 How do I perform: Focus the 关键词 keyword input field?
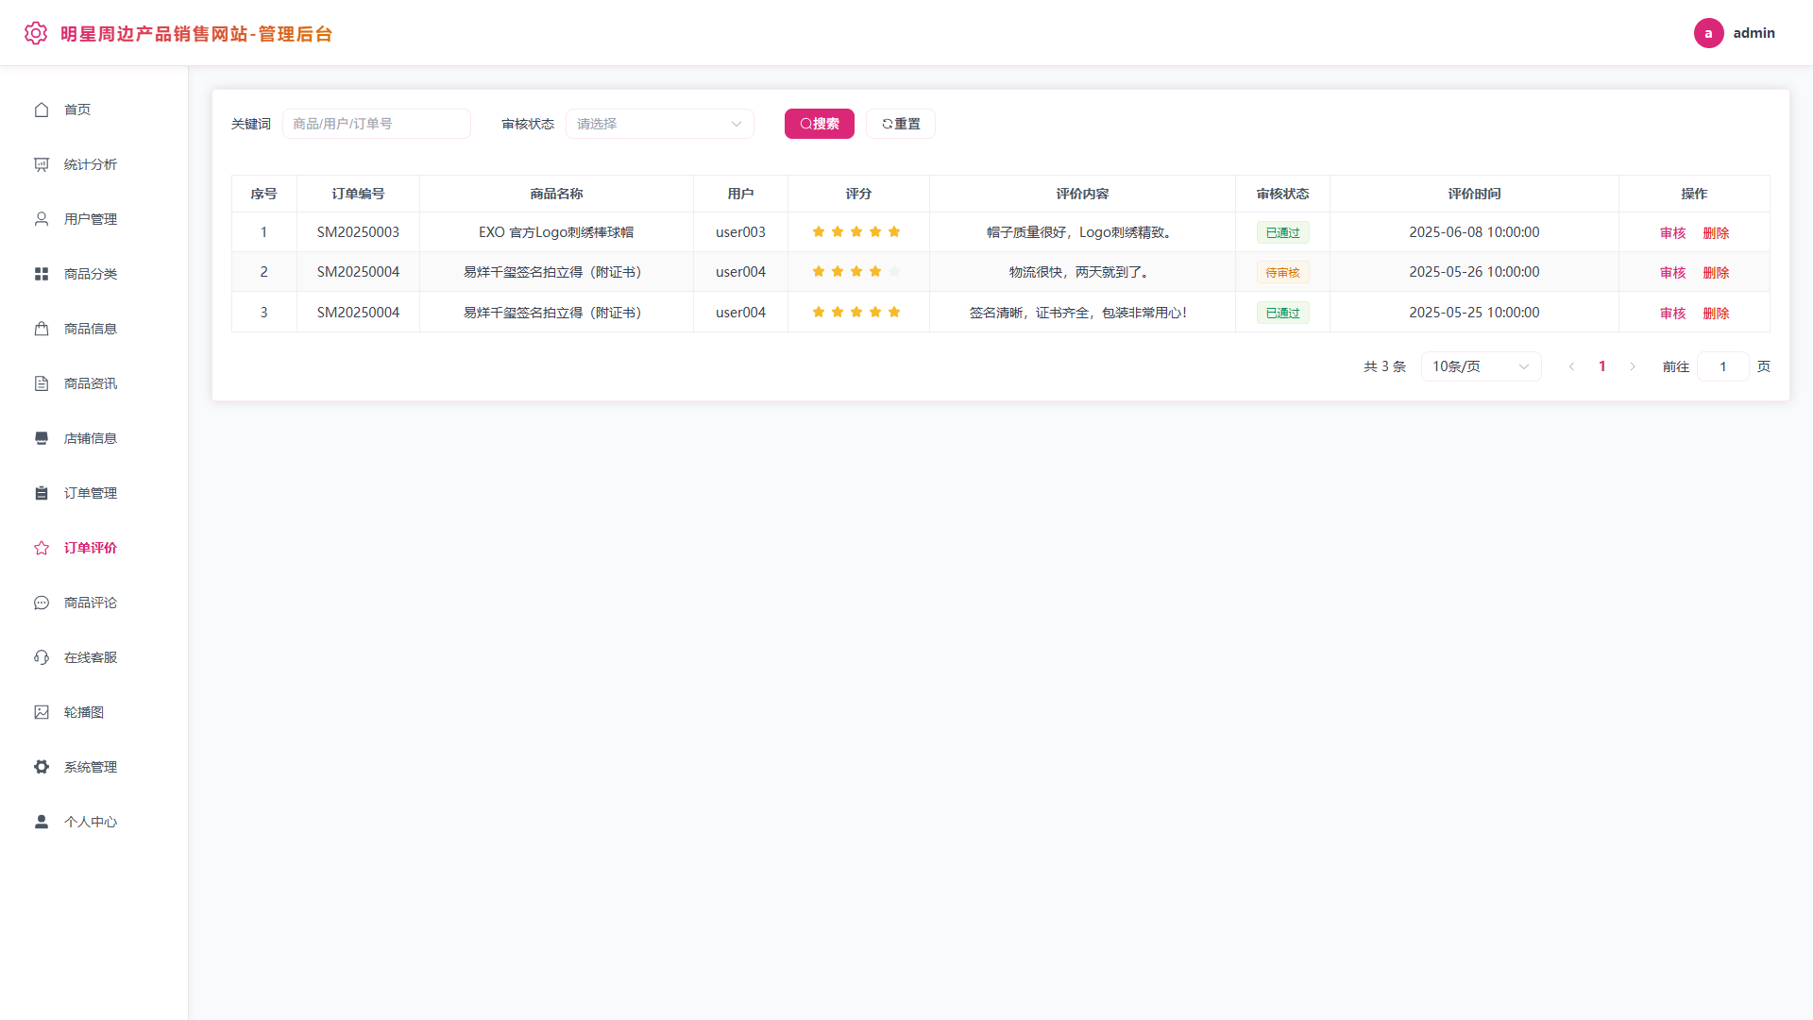coord(377,124)
